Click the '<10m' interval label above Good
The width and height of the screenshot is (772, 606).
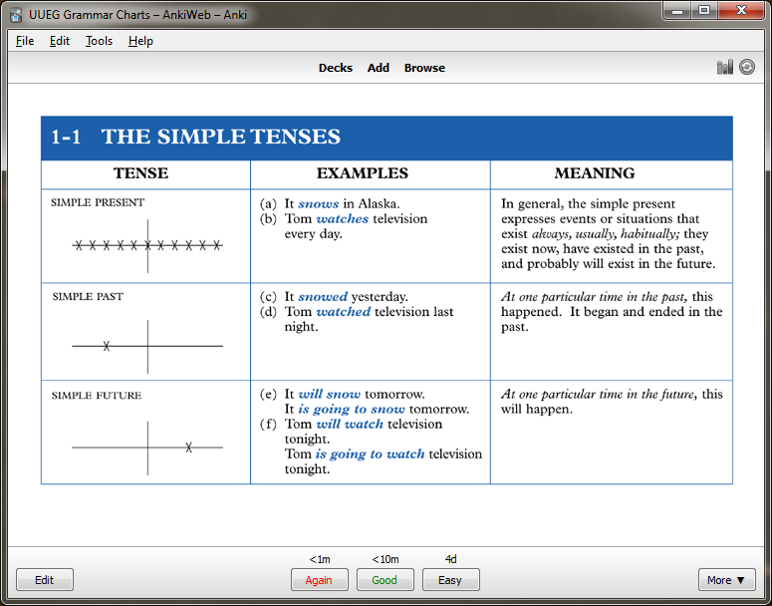(x=386, y=560)
